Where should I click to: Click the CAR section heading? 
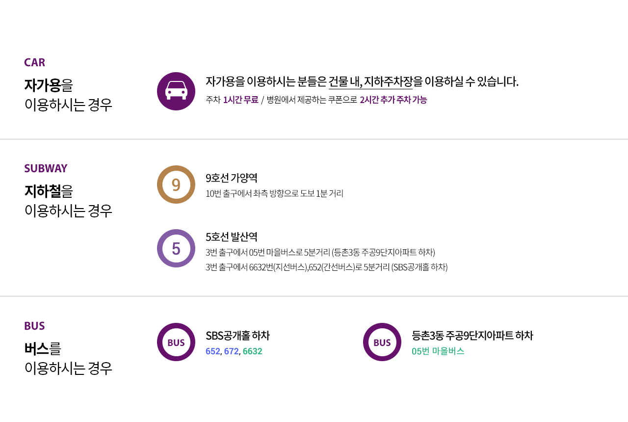35,62
